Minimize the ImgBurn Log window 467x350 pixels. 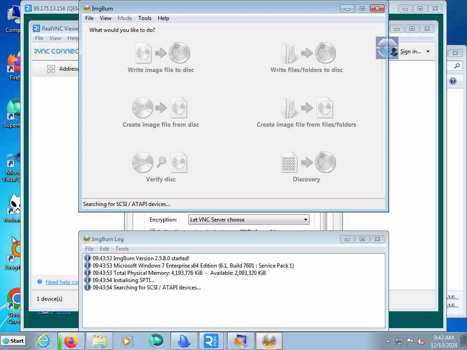pos(347,239)
